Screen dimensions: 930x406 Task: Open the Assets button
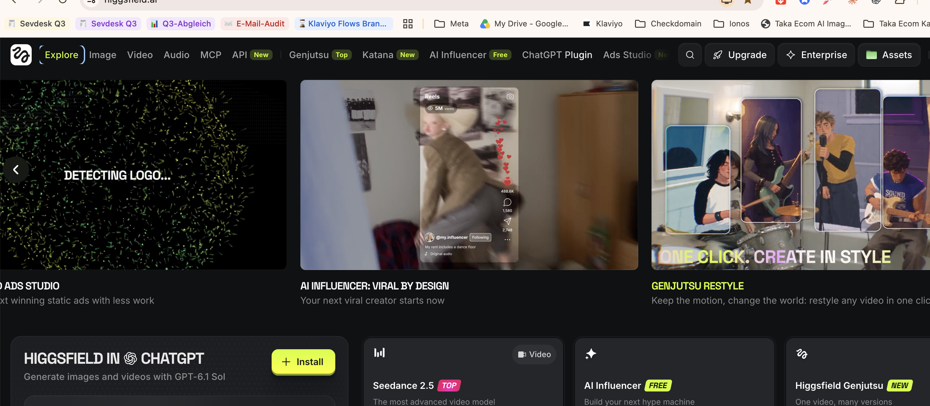(x=889, y=55)
